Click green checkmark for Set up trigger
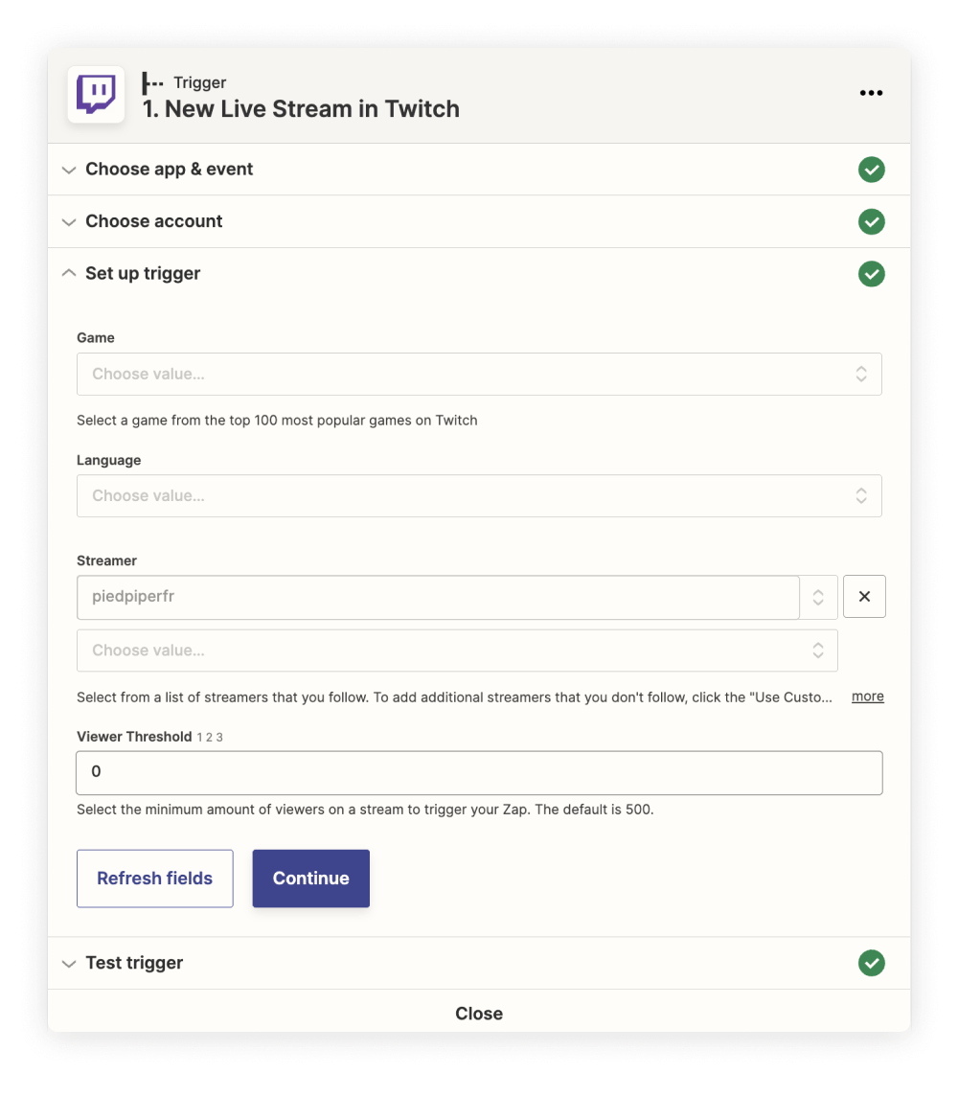Viewport: 958px width, 1096px height. point(872,274)
